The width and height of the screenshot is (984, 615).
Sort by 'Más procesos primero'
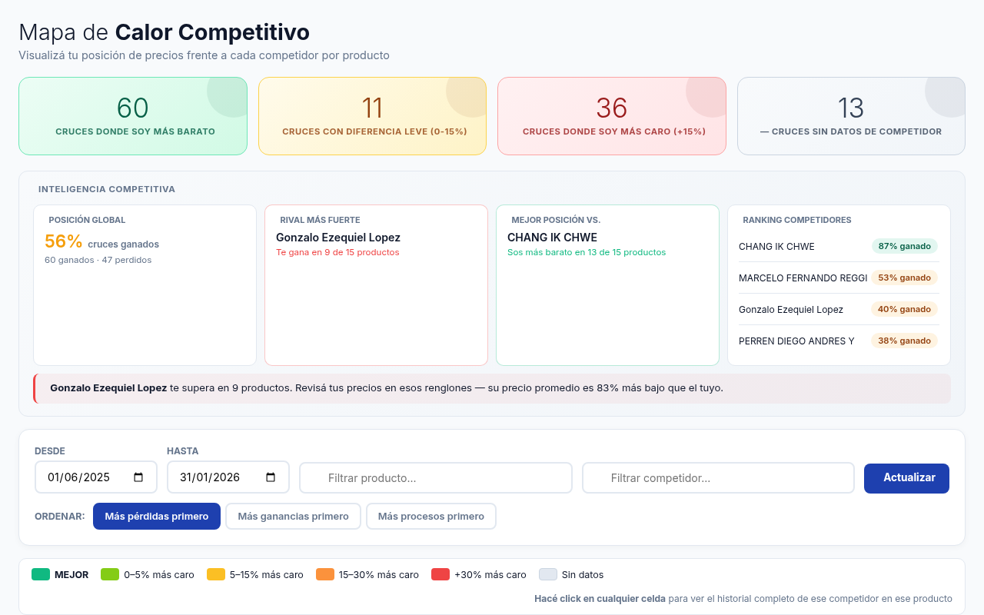pyautogui.click(x=430, y=517)
